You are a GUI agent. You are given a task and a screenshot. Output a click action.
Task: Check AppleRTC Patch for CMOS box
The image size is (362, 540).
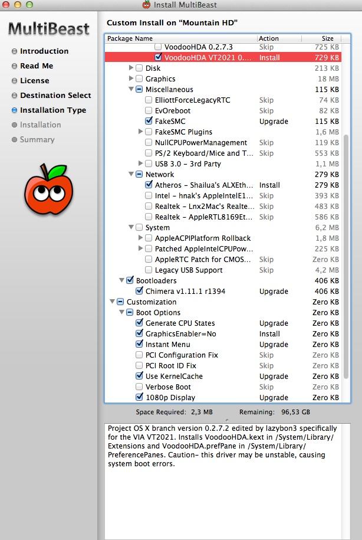[x=149, y=259]
